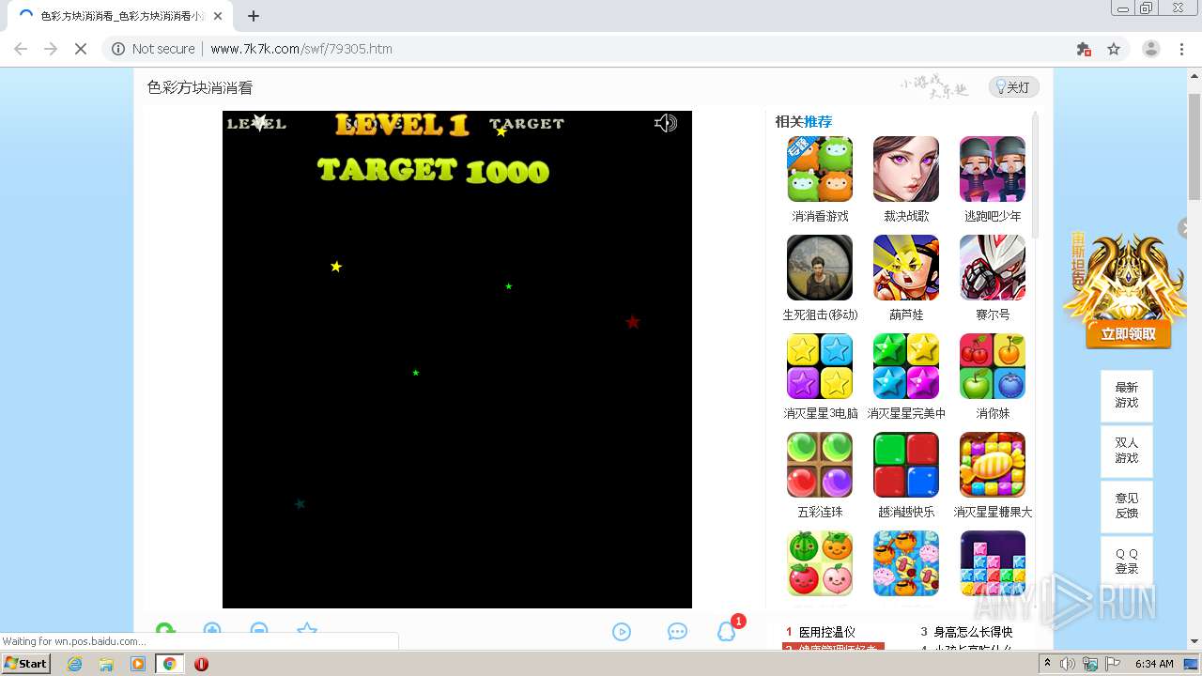Click page vertical scrollbar thumb

coord(1194,146)
